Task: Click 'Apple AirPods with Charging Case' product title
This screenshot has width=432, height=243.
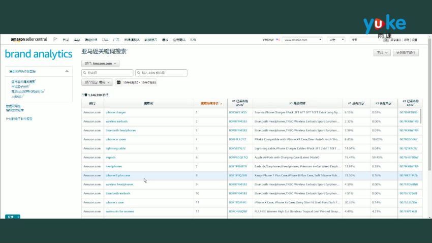Action: point(287,157)
